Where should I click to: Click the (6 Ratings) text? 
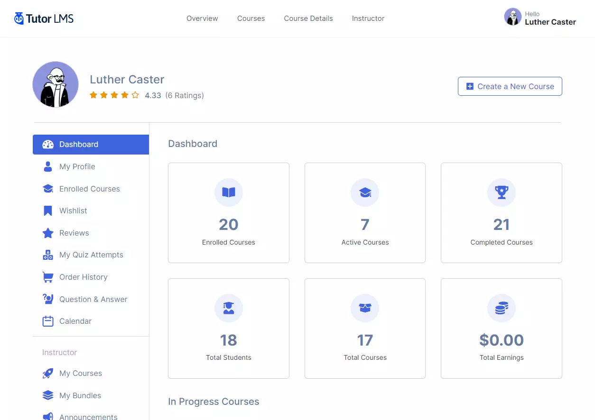click(x=185, y=95)
